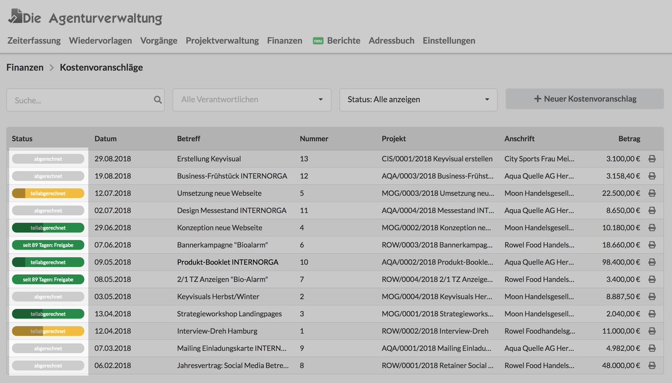Image resolution: width=672 pixels, height=383 pixels.
Task: Print the Business-Frühstück INTERNORGA estimate
Action: coord(652,176)
